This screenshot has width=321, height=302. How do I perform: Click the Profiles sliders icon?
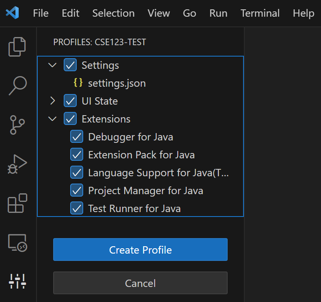pos(17,280)
